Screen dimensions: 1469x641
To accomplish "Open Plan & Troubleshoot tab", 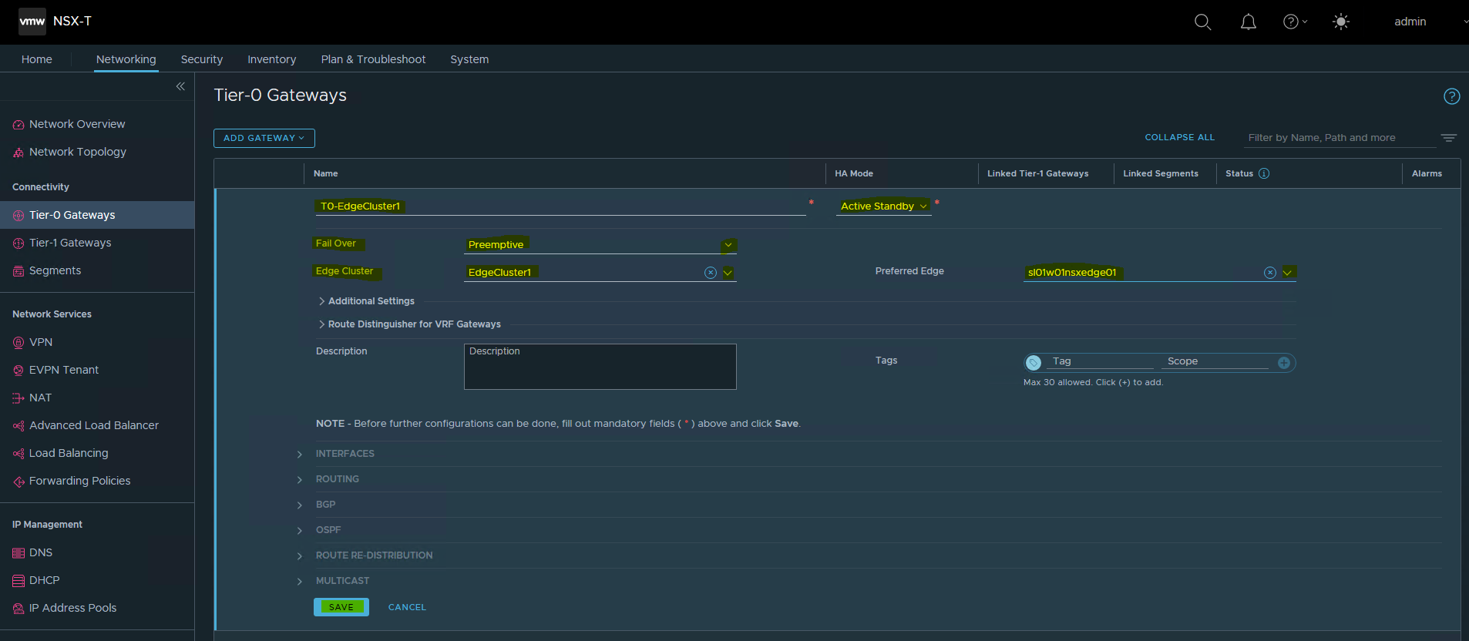I will (x=373, y=59).
